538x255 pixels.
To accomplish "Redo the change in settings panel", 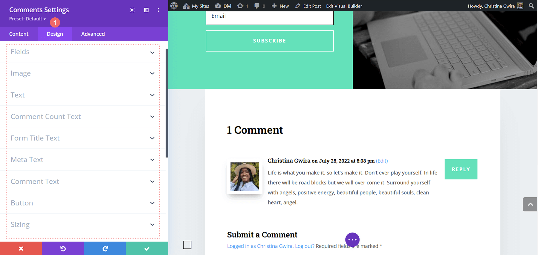I will click(105, 248).
